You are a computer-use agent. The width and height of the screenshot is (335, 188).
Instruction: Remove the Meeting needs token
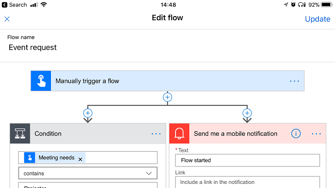pyautogui.click(x=80, y=159)
